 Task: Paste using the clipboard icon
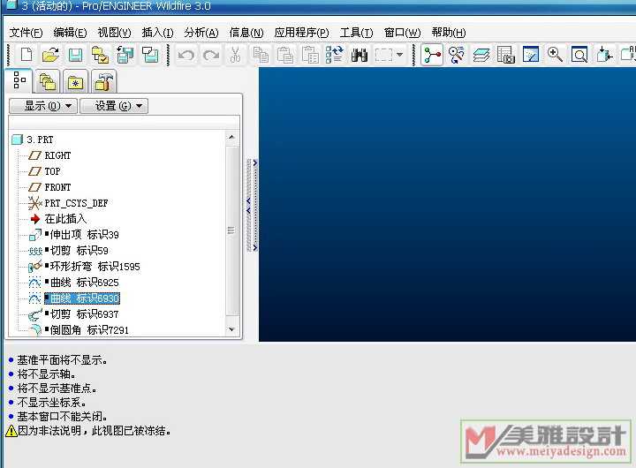click(x=285, y=55)
